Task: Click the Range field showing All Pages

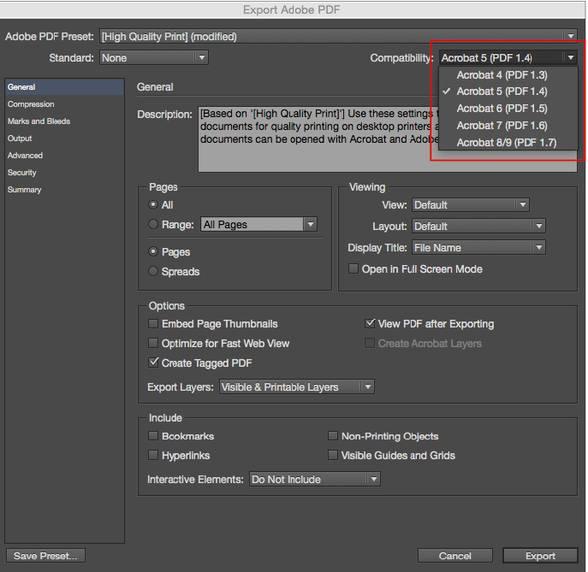Action: pyautogui.click(x=252, y=224)
